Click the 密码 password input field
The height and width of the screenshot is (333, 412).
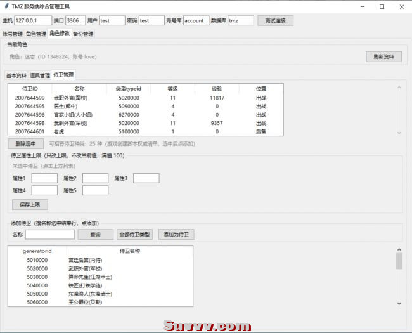click(x=151, y=20)
